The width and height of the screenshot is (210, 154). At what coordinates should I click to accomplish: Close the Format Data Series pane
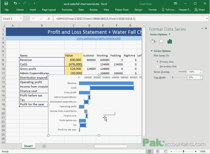[x=206, y=28]
